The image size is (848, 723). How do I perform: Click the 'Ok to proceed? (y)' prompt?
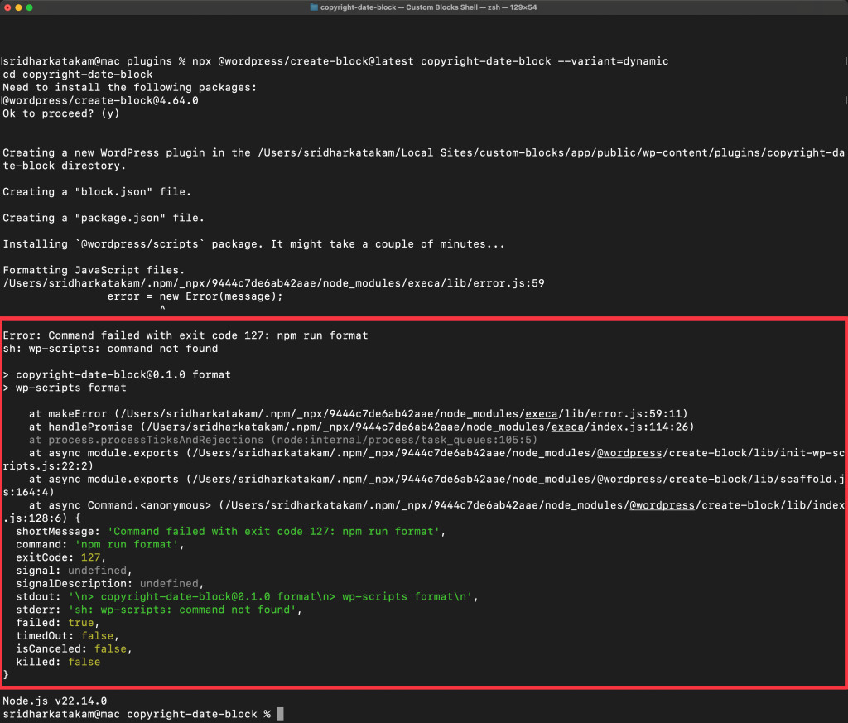pyautogui.click(x=61, y=113)
